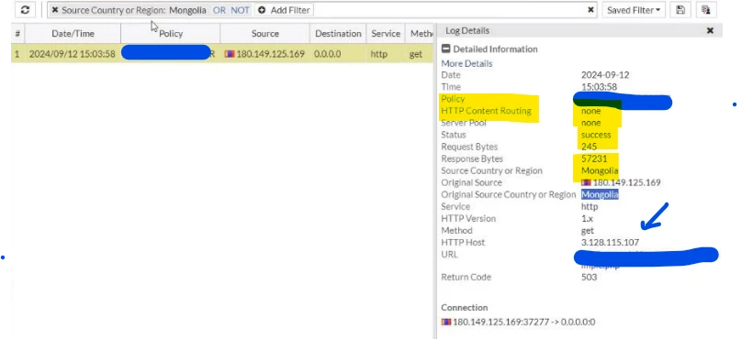Toggle the OR operator in filter
Screen dimensions: 753x339
coord(219,10)
